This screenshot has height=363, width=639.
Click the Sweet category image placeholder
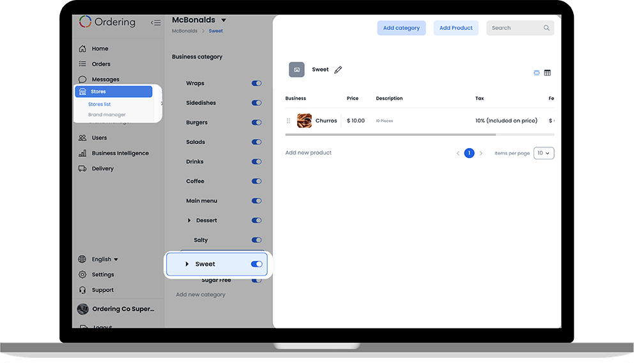click(x=296, y=70)
